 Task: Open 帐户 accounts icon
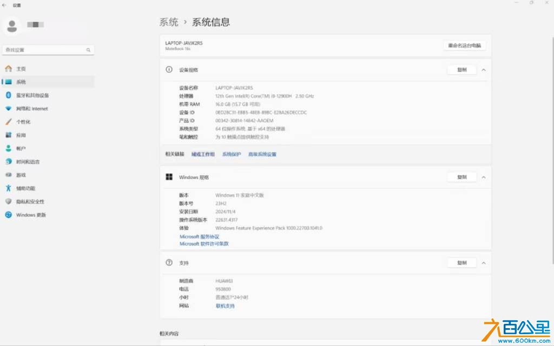[x=9, y=148]
